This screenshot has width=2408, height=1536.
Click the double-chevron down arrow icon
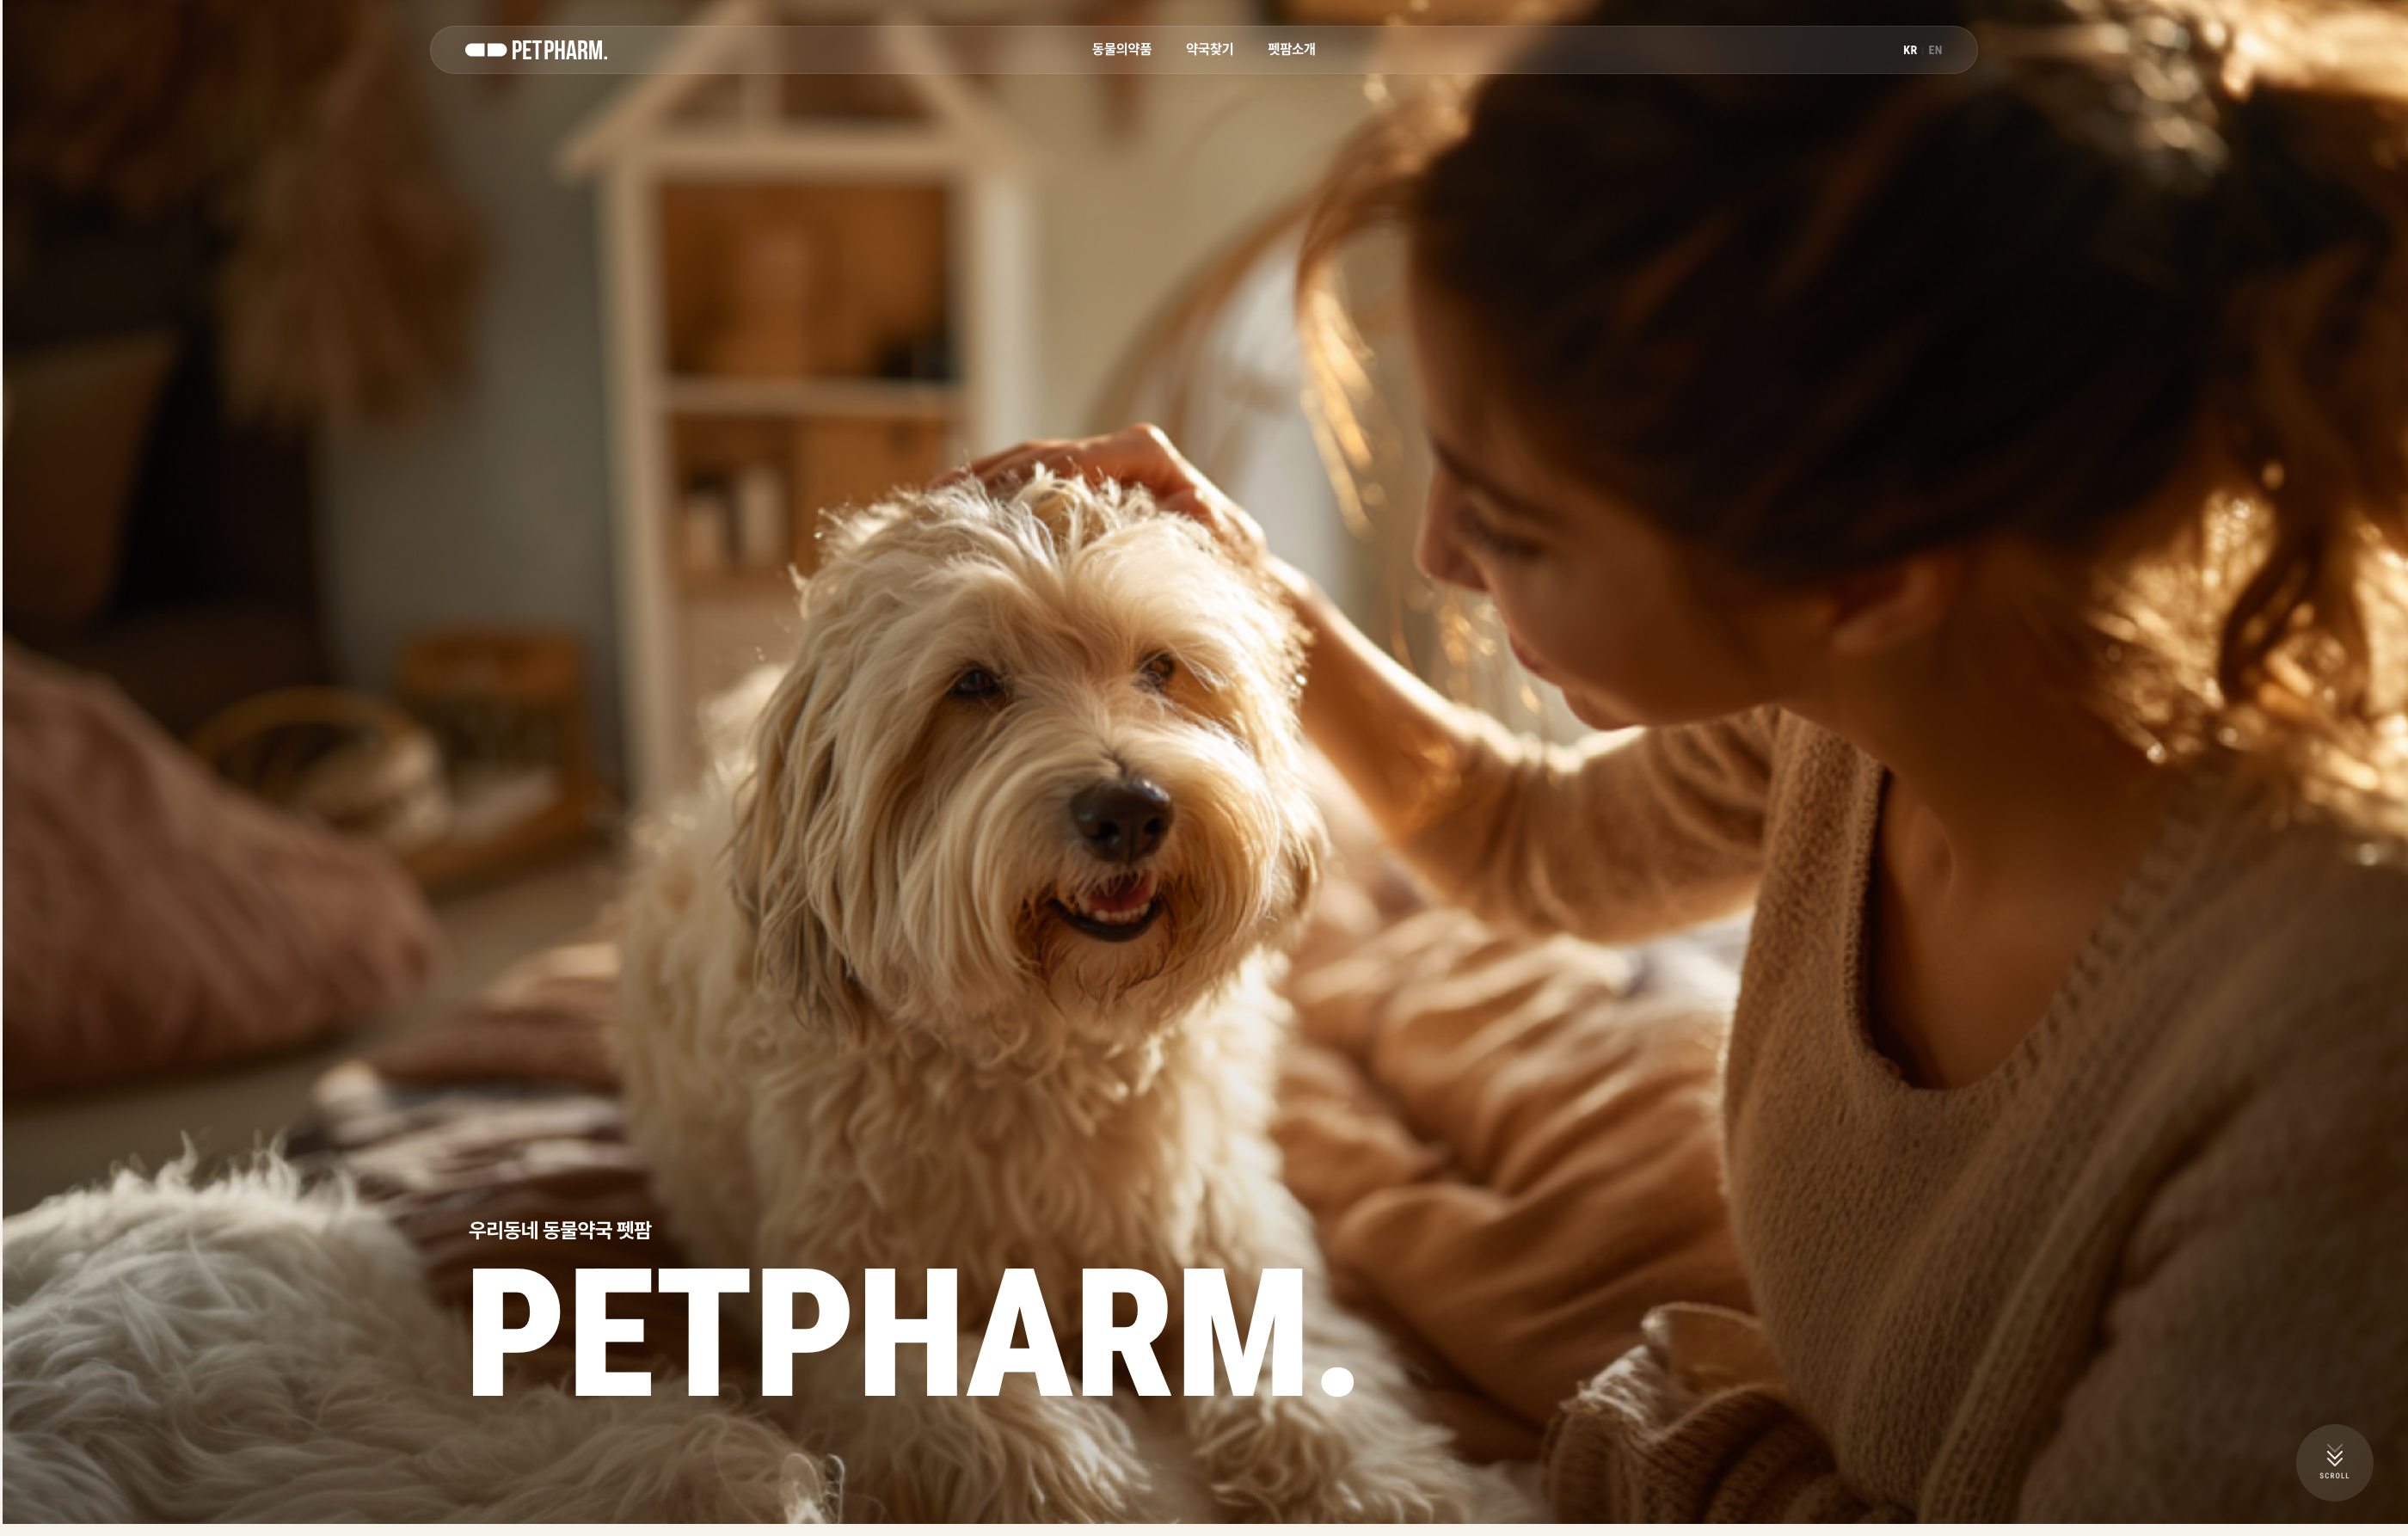point(2334,1455)
